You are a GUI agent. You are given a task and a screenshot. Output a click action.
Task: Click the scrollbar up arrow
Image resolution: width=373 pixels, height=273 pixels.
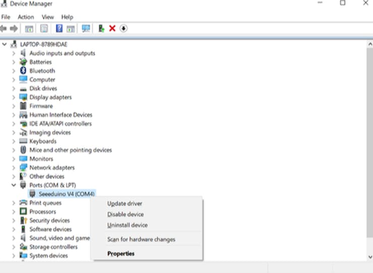(370, 44)
